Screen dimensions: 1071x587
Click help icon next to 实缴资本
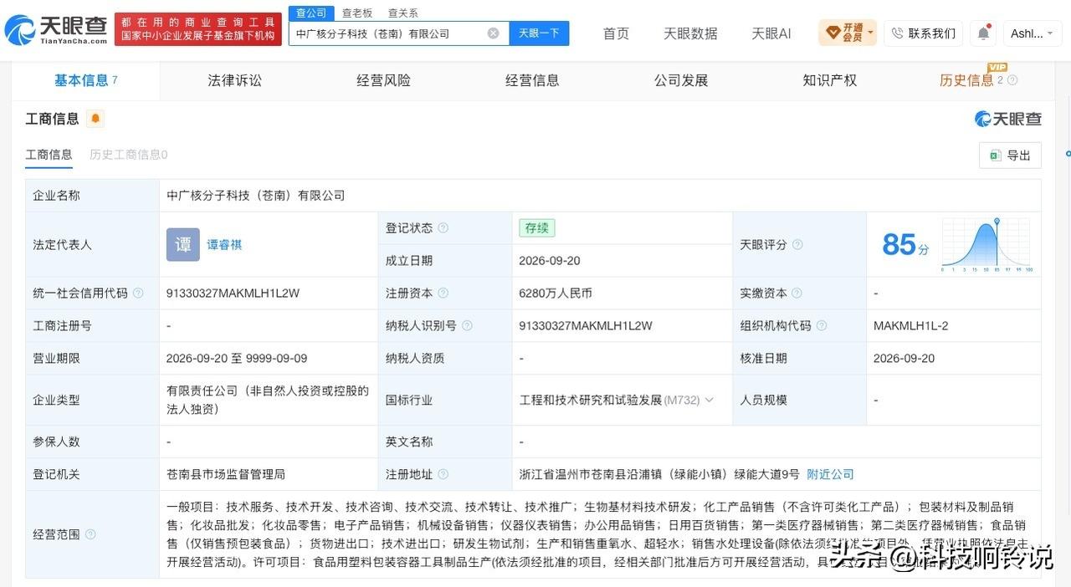tap(797, 293)
